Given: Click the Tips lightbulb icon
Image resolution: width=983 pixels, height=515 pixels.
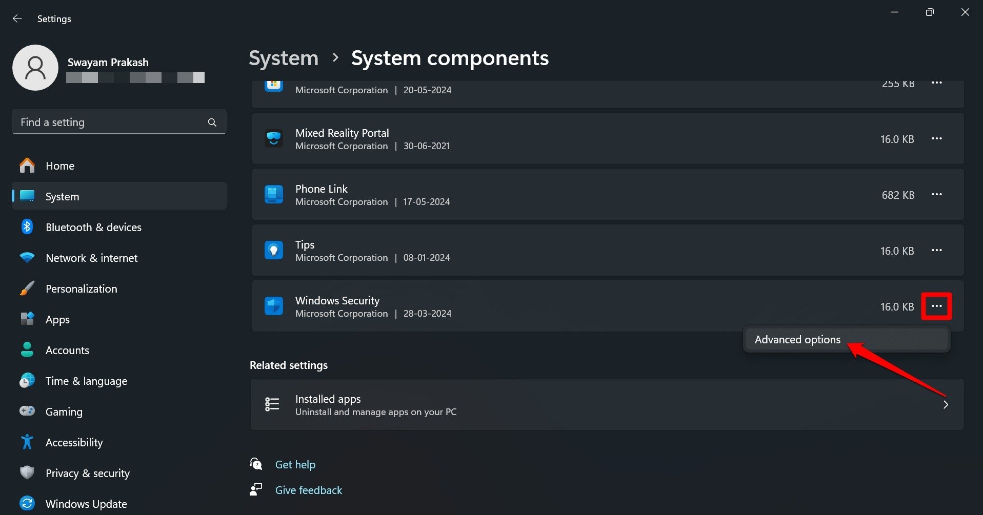Looking at the screenshot, I should (x=273, y=251).
